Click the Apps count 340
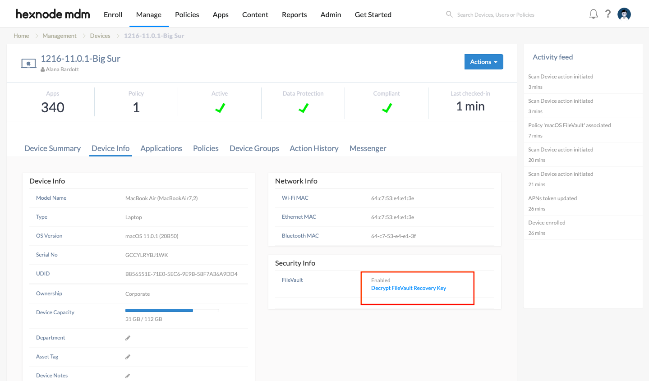Screen dimensions: 649x381 click(x=53, y=107)
